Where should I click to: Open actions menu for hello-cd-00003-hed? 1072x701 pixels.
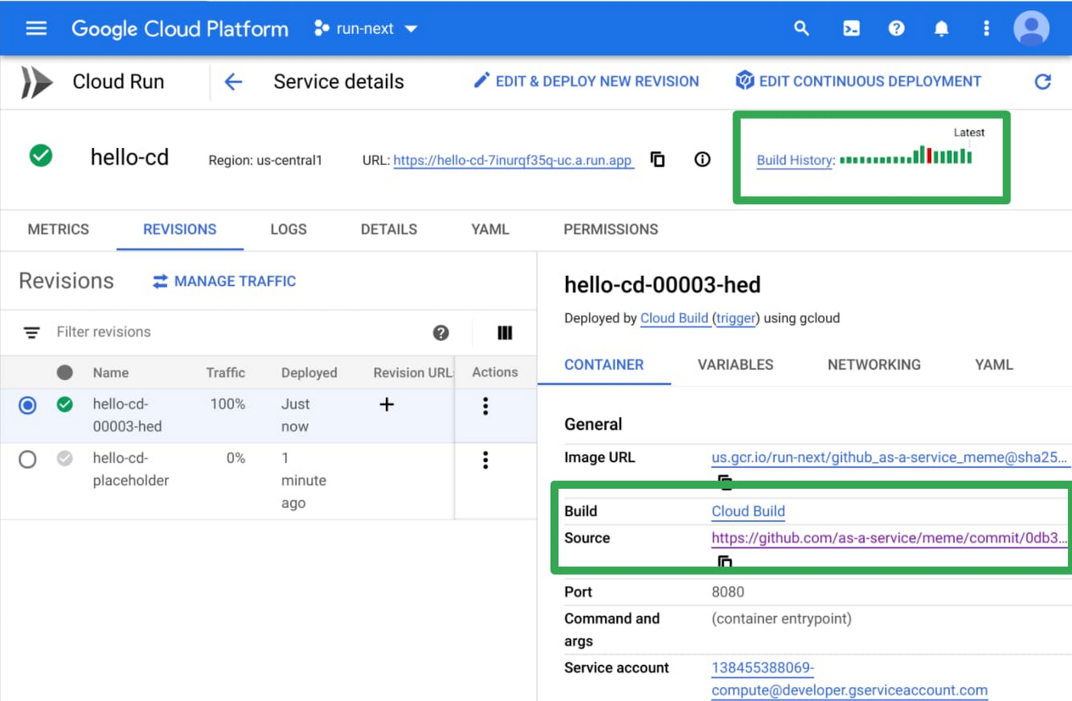(485, 406)
